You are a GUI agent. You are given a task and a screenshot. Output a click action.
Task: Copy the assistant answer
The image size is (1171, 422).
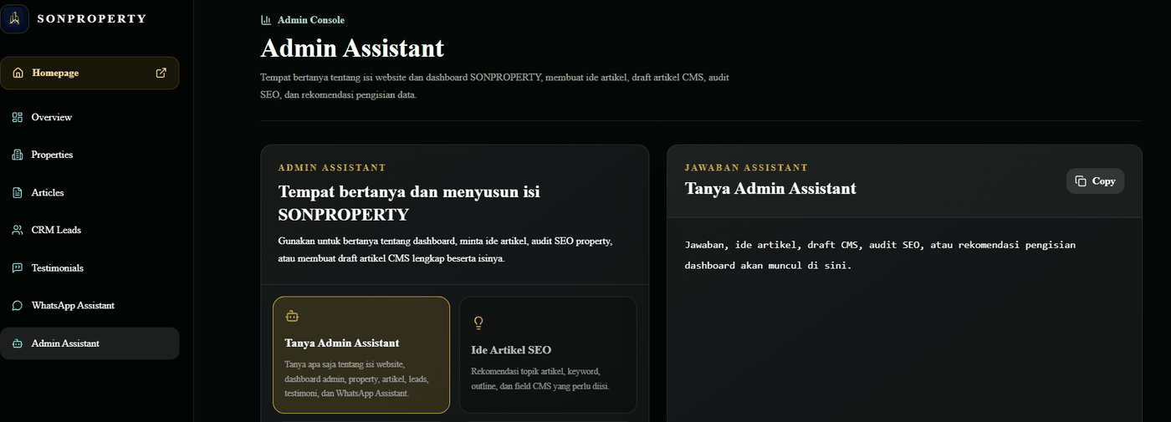click(1095, 181)
